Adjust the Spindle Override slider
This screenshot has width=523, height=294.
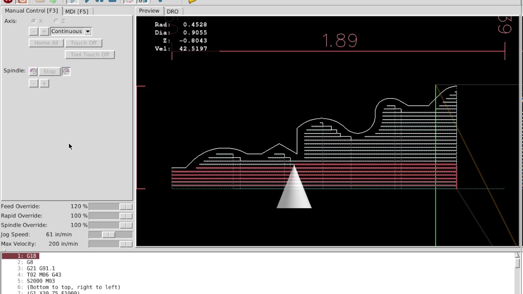point(111,225)
